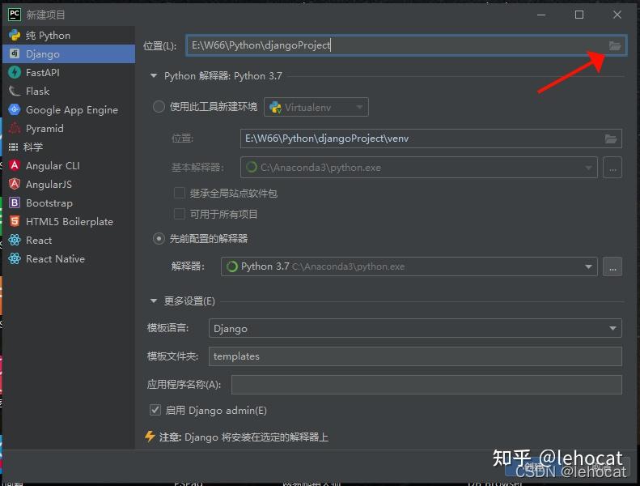Image resolution: width=640 pixels, height=486 pixels.
Task: Click the 模板文件夹 templates field
Action: [x=415, y=356]
